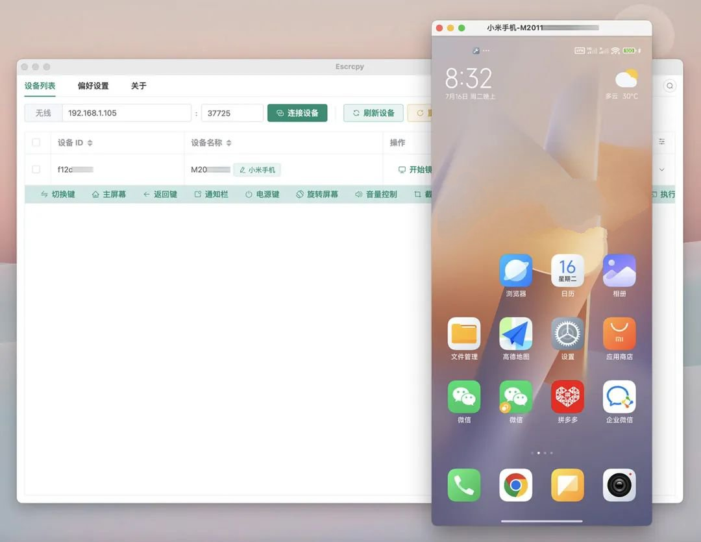This screenshot has height=542, width=701.
Task: Open the 通知栏 notification bar control
Action: point(211,194)
